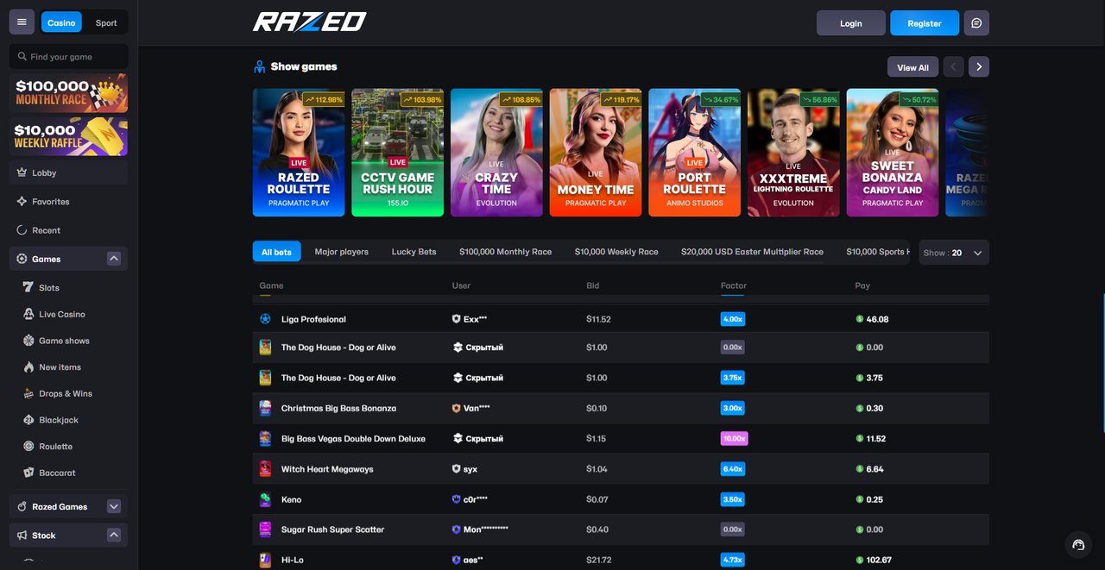
Task: Open the Show 20 rows dropdown
Action: 954,253
